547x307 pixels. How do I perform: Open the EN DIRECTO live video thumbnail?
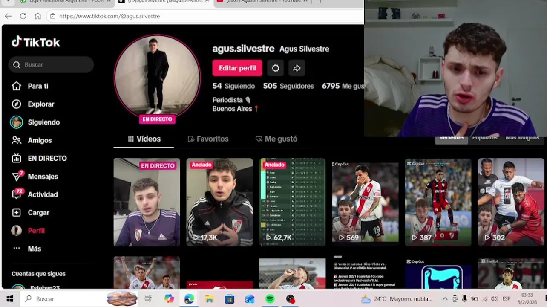[x=147, y=202]
